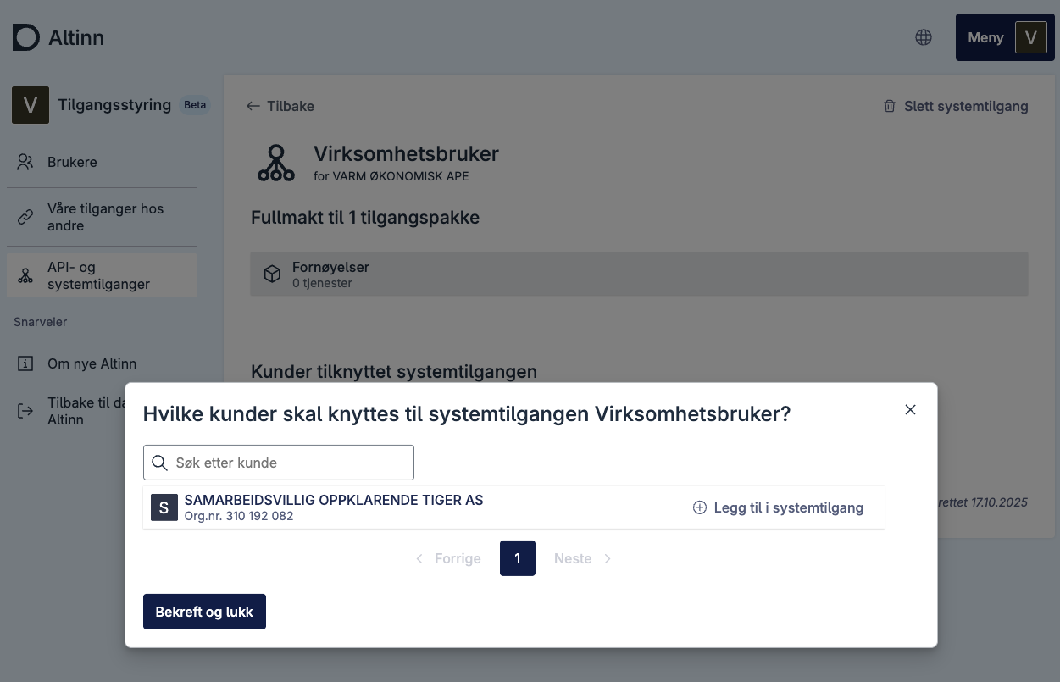Click the trash icon beside Slett systemtilgang
Image resolution: width=1060 pixels, height=682 pixels.
(x=890, y=106)
